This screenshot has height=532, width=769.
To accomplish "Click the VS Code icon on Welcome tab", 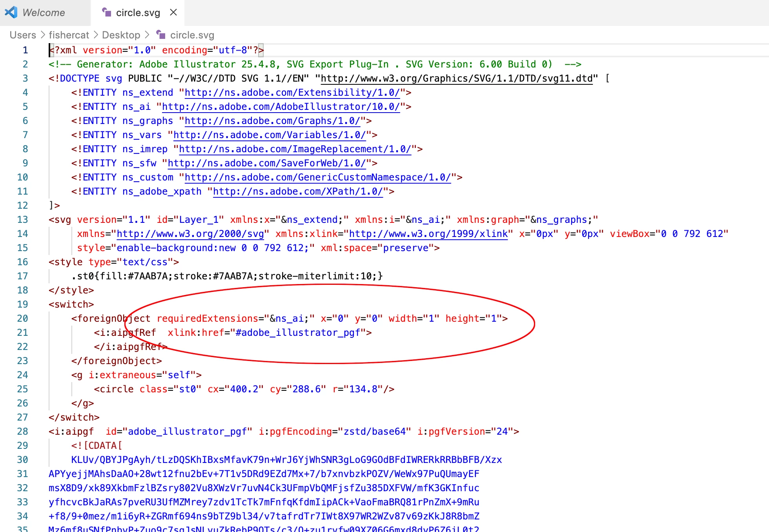I will point(11,13).
